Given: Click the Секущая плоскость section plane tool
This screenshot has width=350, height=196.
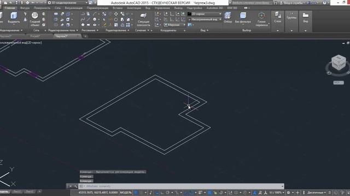Looking at the screenshot, I should point(143,20).
